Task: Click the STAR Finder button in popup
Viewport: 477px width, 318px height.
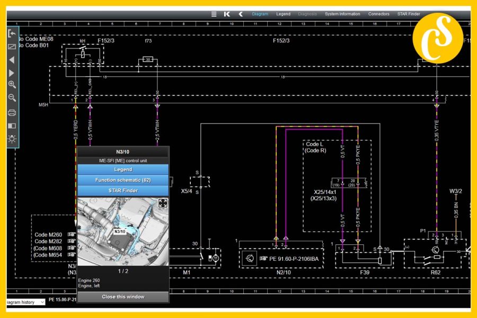Action: (x=123, y=190)
